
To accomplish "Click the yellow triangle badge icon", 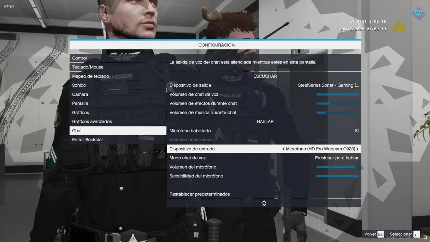I will click(399, 26).
